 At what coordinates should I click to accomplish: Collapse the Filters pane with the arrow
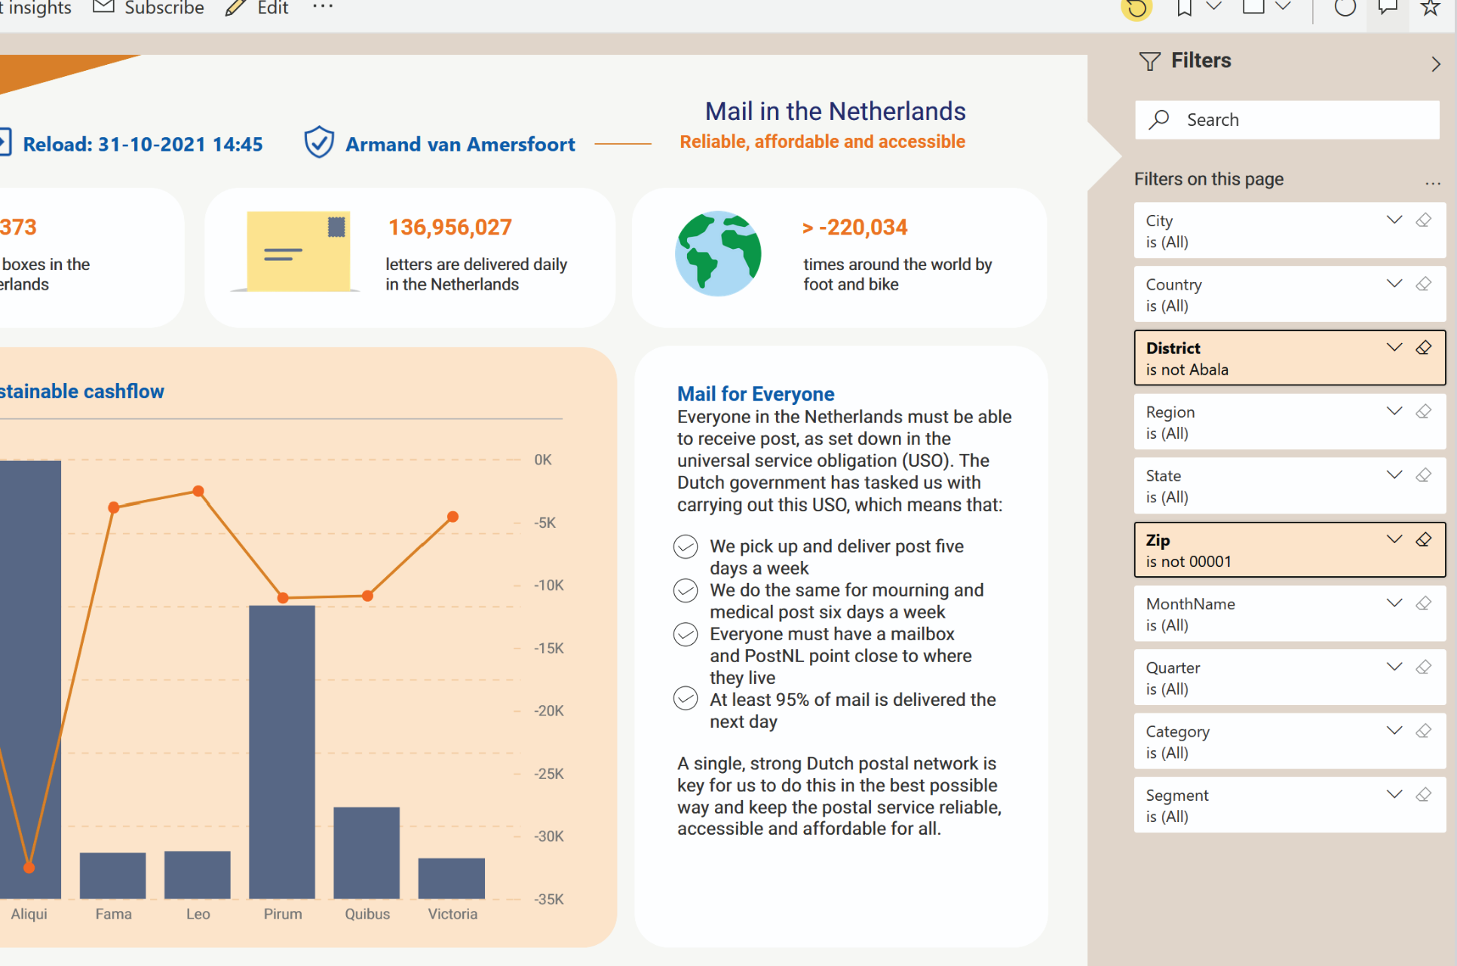click(1435, 64)
